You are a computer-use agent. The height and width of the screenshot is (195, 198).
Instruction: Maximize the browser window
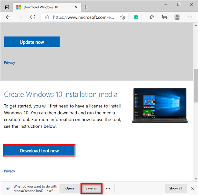click(x=178, y=5)
